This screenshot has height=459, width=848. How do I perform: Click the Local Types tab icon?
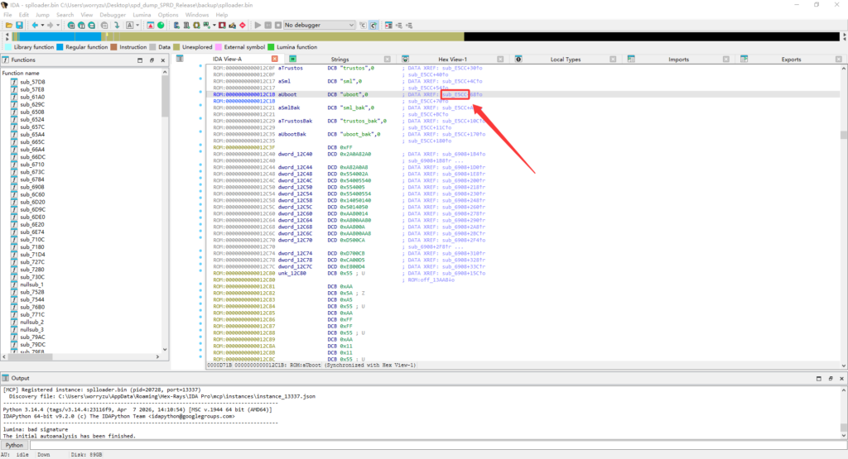[518, 59]
